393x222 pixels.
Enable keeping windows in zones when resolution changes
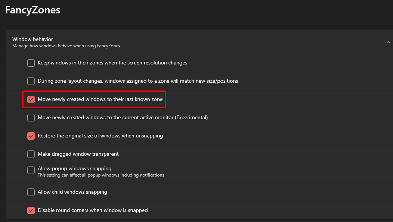coord(31,63)
